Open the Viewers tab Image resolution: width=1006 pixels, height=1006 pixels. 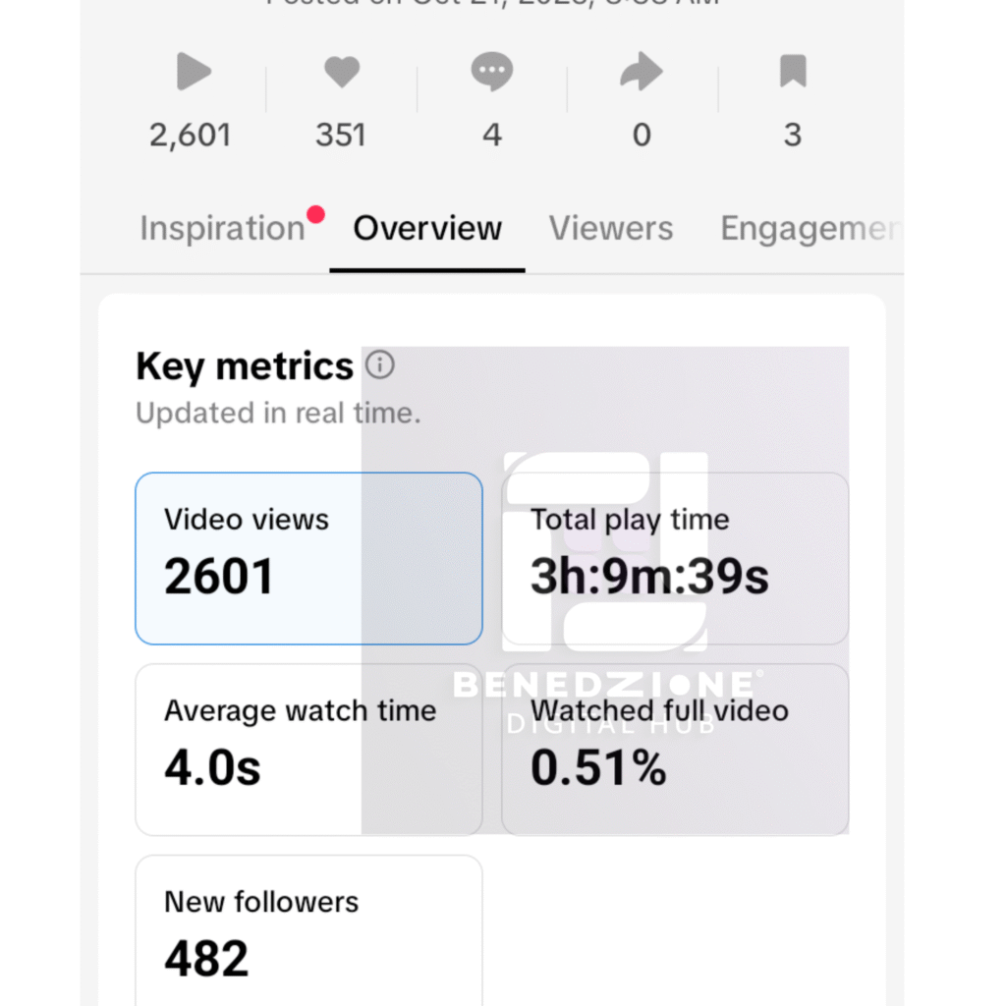point(611,228)
